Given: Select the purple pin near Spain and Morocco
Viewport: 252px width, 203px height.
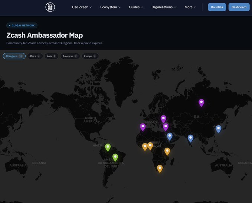Looking at the screenshot, I should click(x=143, y=127).
